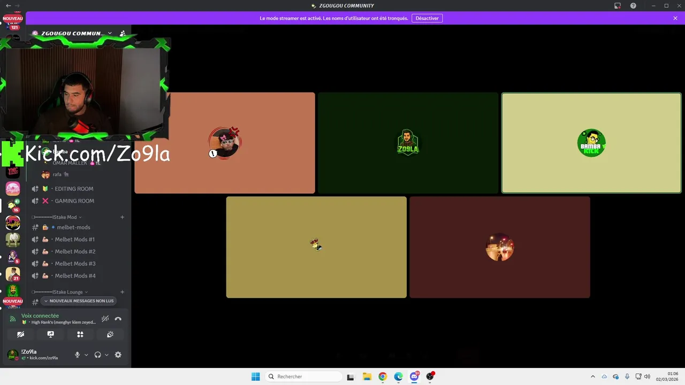Image resolution: width=685 pixels, height=385 pixels.
Task: Show hidden system tray icons
Action: tap(592, 376)
